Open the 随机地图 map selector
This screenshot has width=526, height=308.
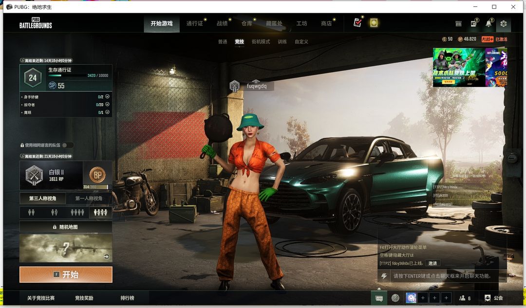[x=66, y=227]
